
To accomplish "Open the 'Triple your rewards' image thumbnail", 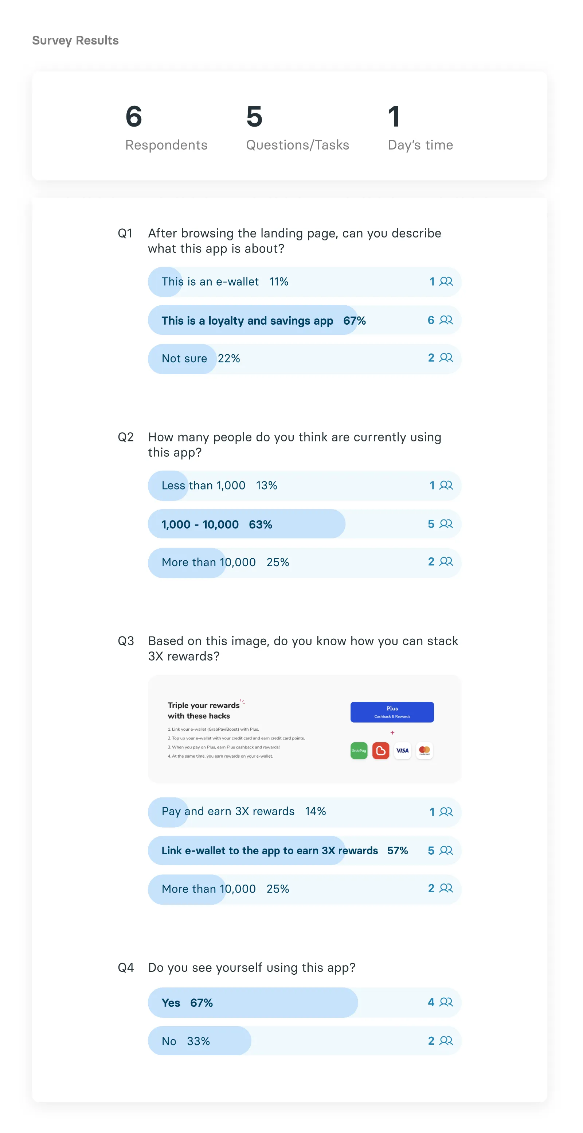I will coord(305,729).
